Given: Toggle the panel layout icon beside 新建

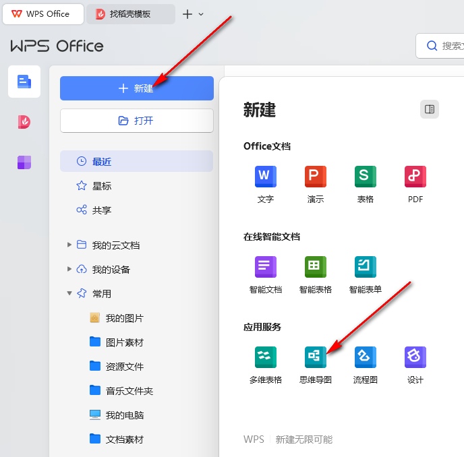Looking at the screenshot, I should 430,109.
